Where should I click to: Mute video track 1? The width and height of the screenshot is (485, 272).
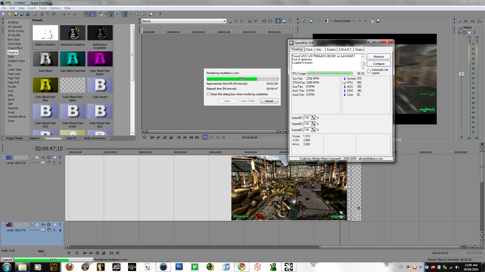[x=55, y=157]
